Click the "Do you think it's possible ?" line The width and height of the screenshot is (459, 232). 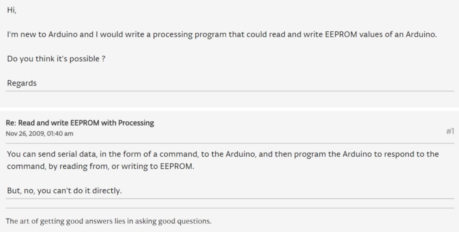pos(56,59)
